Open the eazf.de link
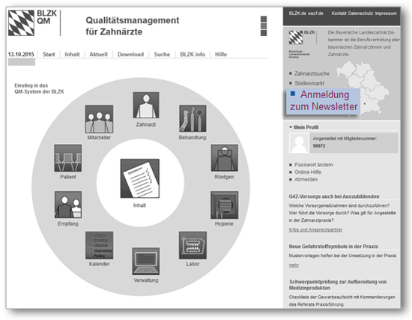 (x=315, y=13)
